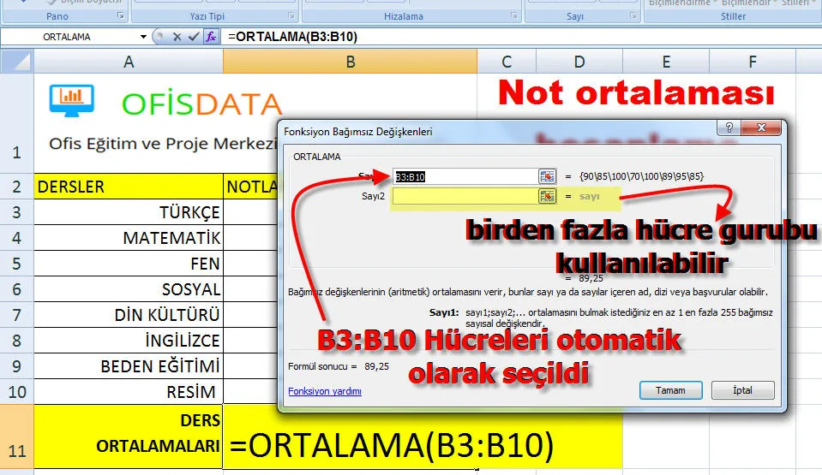Click the fx insert function icon
The width and height of the screenshot is (822, 475).
(x=210, y=37)
